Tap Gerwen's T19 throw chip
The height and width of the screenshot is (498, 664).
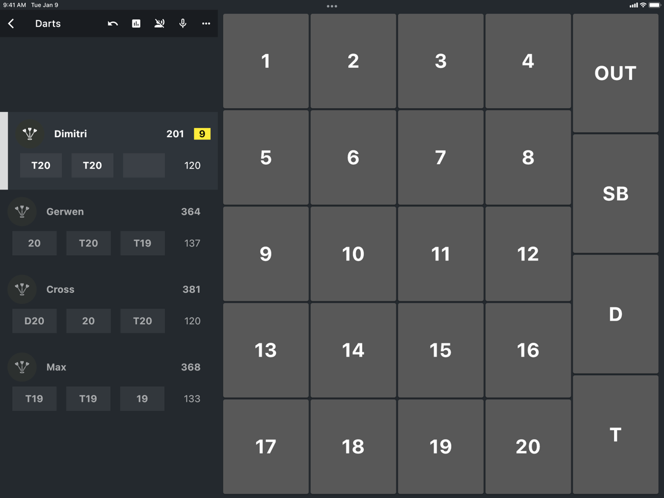[x=143, y=243]
